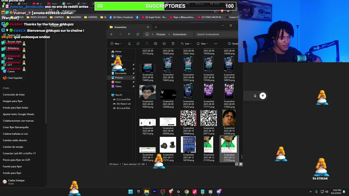Toggle the Details pane button

233,44
